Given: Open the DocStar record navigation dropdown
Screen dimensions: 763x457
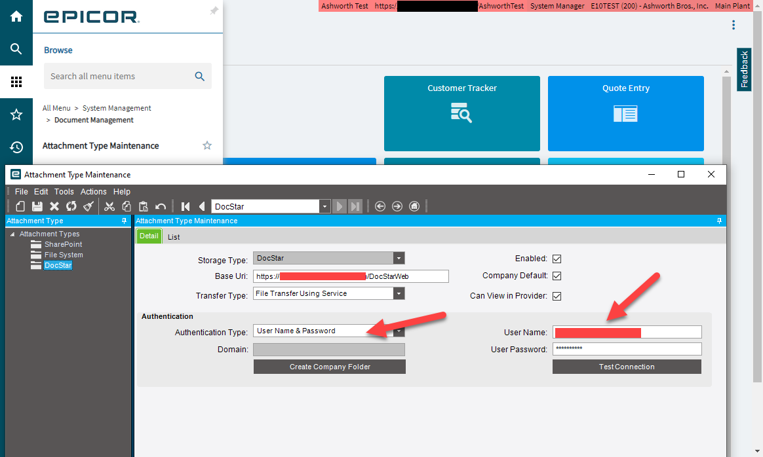Looking at the screenshot, I should click(x=324, y=207).
